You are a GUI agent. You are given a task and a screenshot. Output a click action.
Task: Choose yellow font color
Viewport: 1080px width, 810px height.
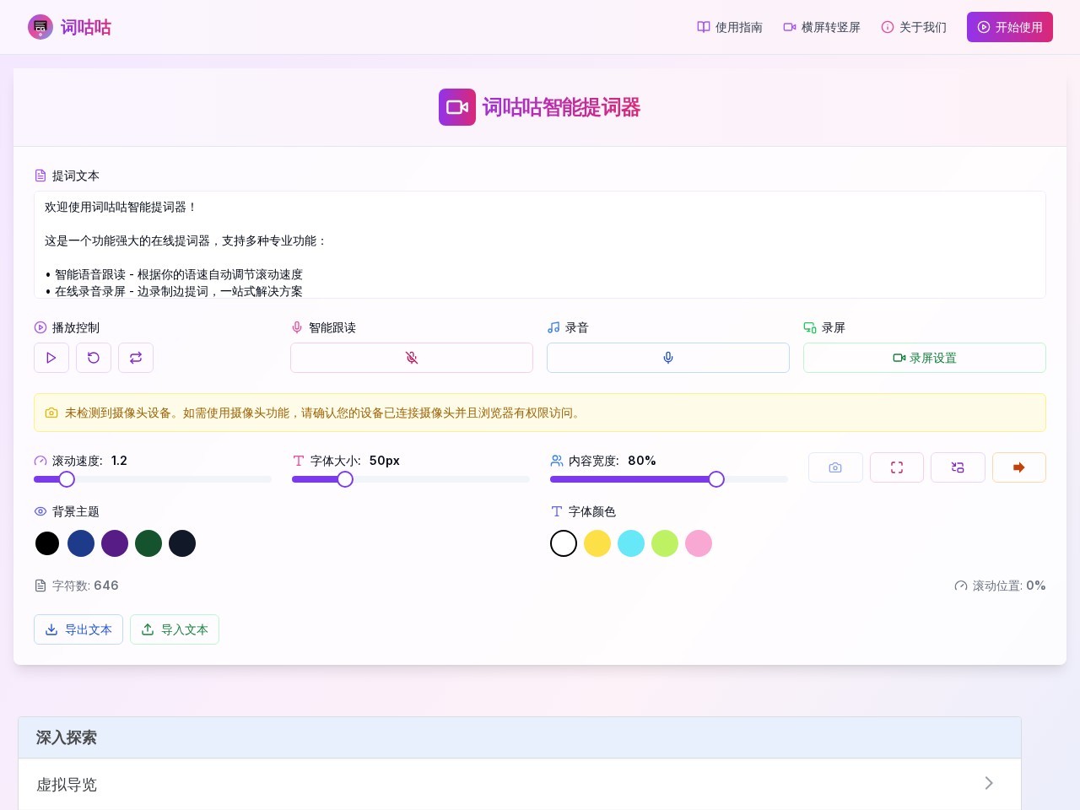click(x=597, y=543)
